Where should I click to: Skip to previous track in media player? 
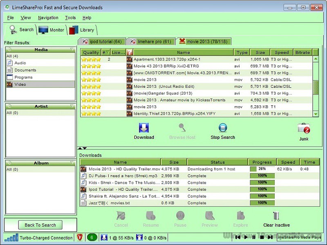pyautogui.click(x=237, y=237)
